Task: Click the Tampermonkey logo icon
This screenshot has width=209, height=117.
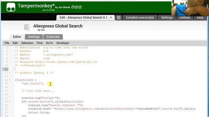Action: (11, 7)
